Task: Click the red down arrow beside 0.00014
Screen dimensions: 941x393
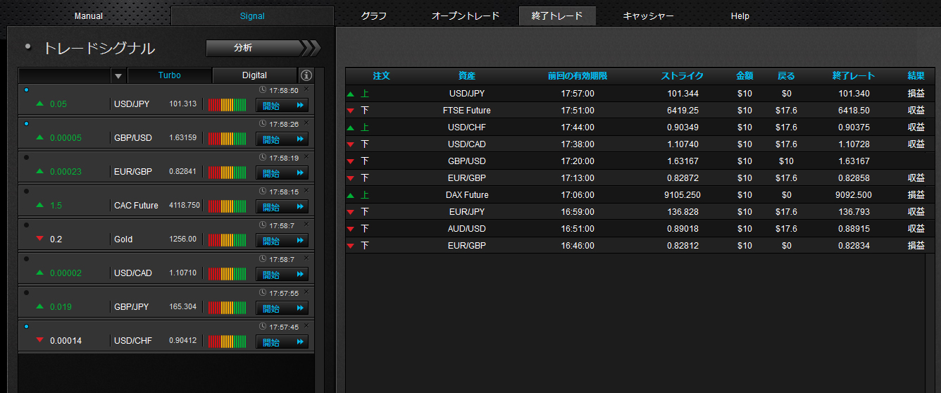Action: point(39,340)
